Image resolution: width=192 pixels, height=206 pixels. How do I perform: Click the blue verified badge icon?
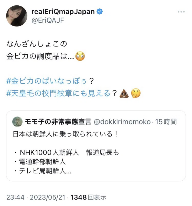coord(100,12)
